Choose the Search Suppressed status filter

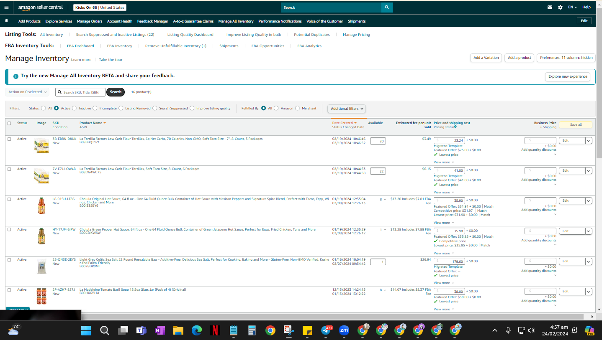(155, 108)
